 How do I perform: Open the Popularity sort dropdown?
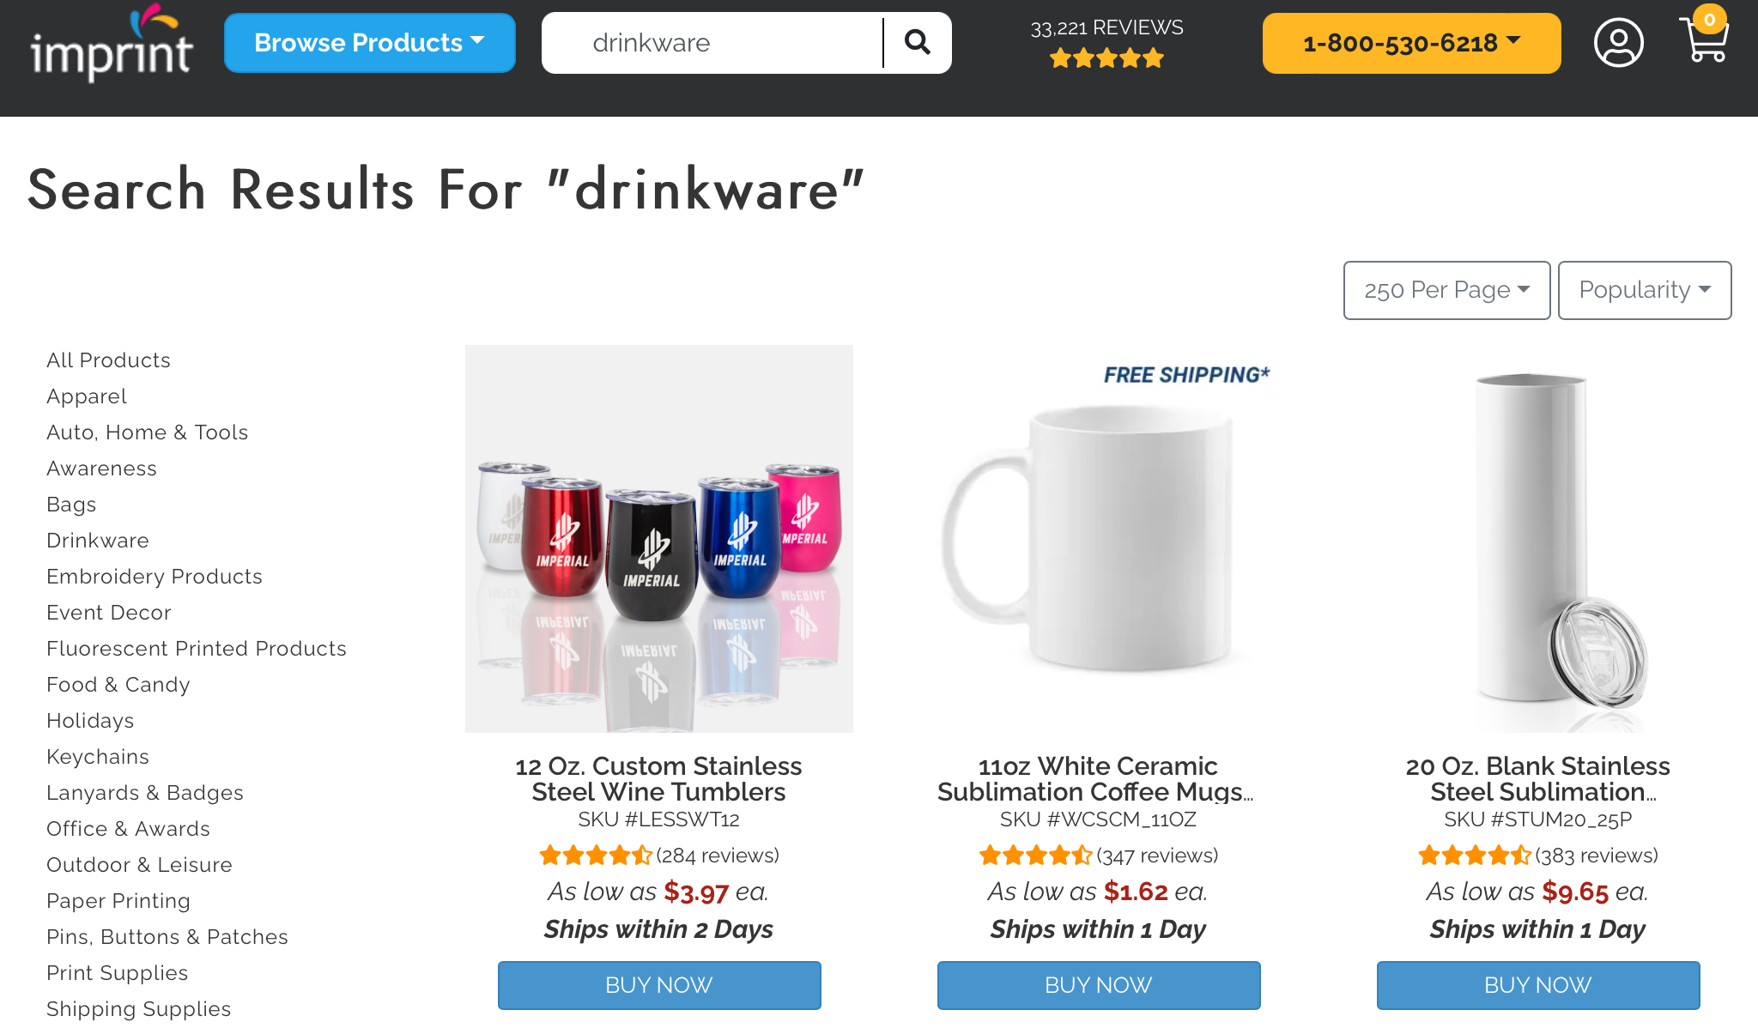coord(1645,290)
